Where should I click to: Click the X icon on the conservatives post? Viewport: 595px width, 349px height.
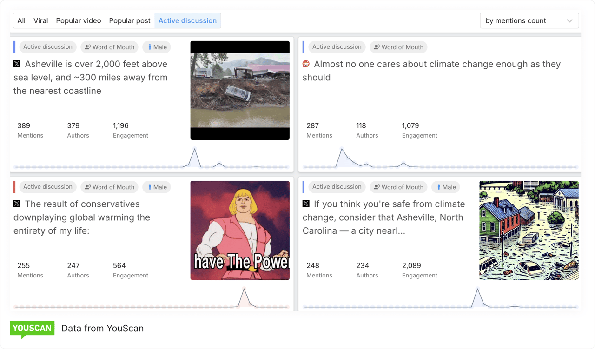coord(17,204)
